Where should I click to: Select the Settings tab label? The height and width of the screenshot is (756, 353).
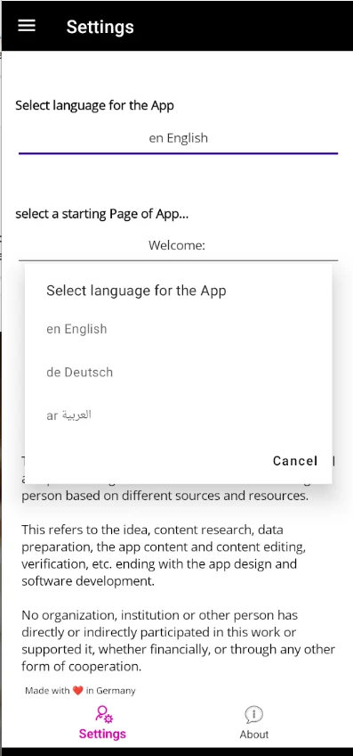click(102, 734)
